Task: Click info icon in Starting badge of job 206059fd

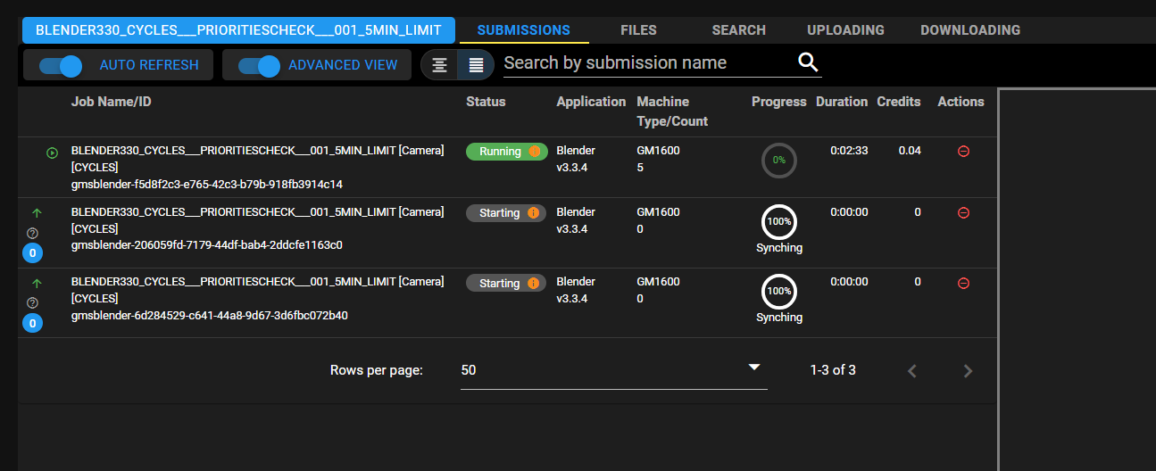Action: (534, 213)
